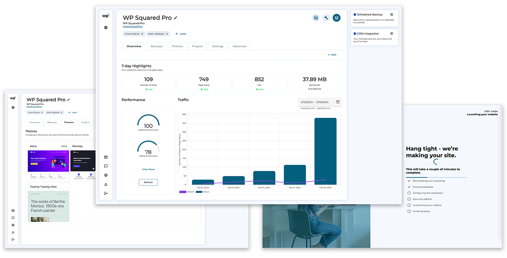Screen dimensions: 507x258
Task: Select the Overview tab in the front window
Action: pyautogui.click(x=134, y=46)
